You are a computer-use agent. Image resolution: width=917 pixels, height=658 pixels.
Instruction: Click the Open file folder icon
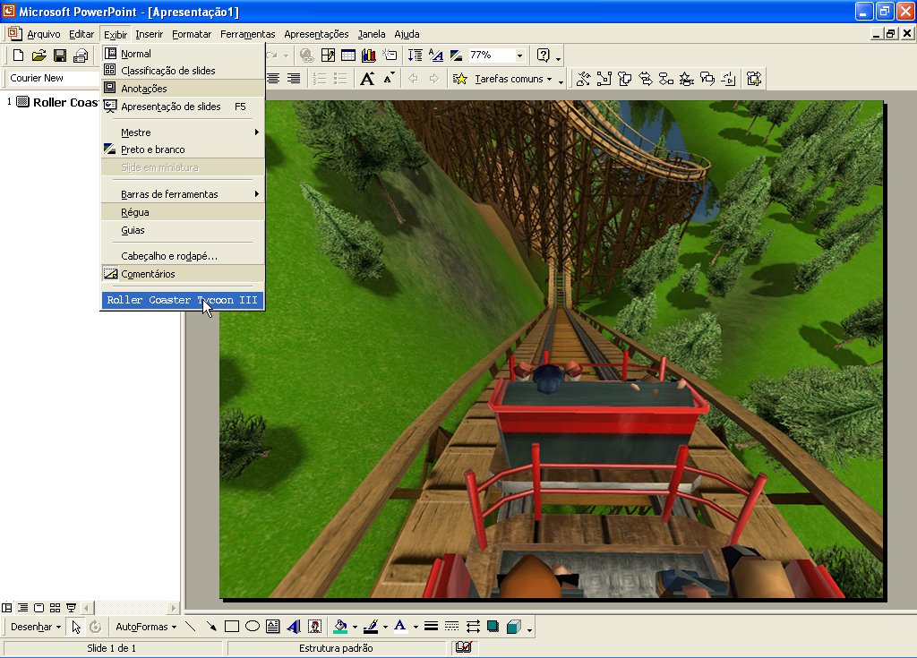coord(39,56)
